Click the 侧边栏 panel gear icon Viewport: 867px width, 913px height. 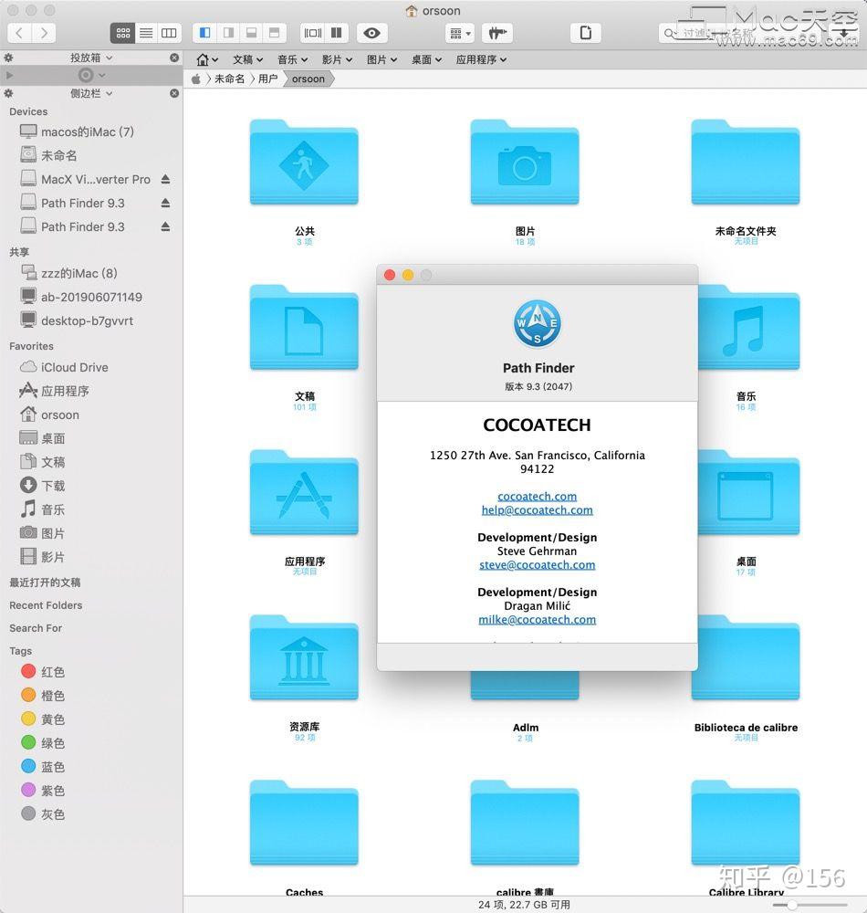pos(8,93)
